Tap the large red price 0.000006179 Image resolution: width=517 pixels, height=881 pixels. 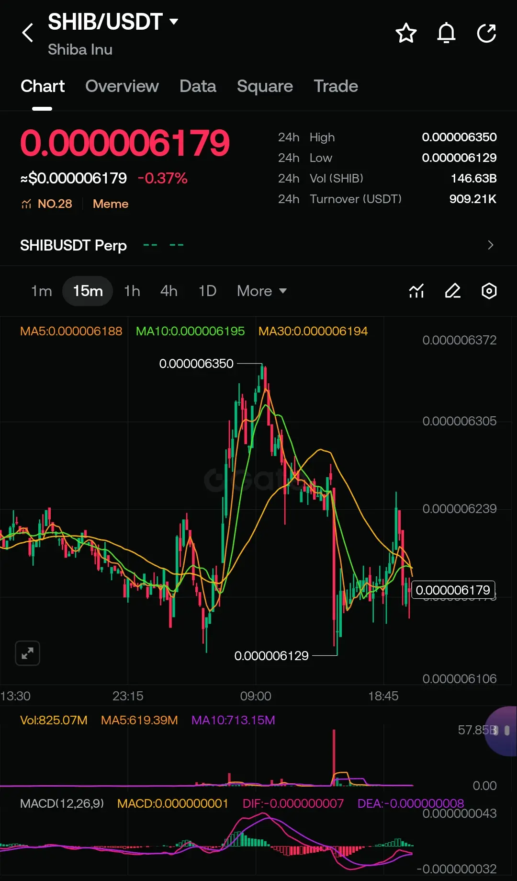point(125,143)
